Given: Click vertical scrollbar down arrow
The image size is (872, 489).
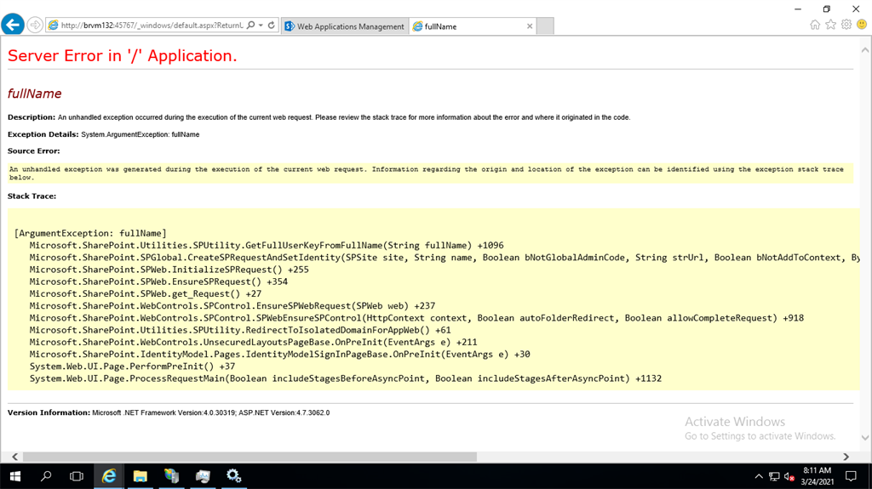Looking at the screenshot, I should coord(865,437).
